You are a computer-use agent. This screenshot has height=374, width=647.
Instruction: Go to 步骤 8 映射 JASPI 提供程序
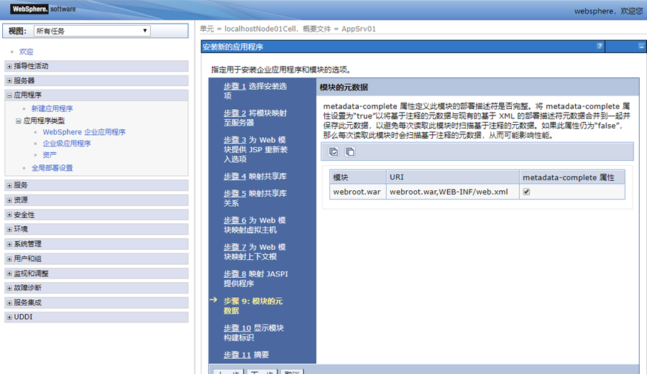pos(235,274)
